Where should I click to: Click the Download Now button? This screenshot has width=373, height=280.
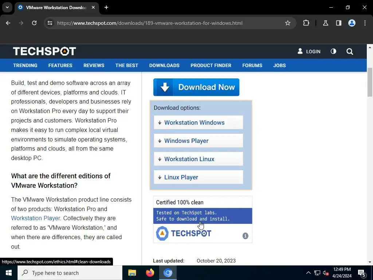pos(196,87)
